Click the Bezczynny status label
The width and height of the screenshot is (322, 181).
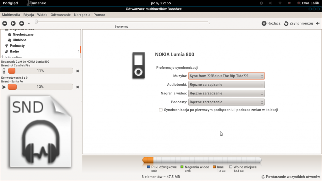point(121,26)
